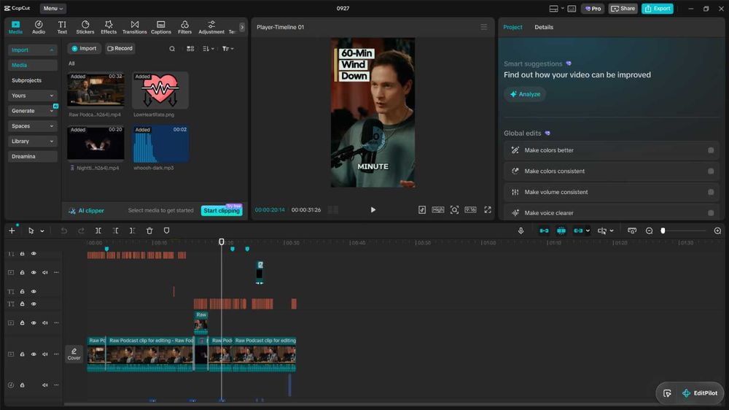Open the Menu dropdown
The image size is (729, 410).
(53, 8)
